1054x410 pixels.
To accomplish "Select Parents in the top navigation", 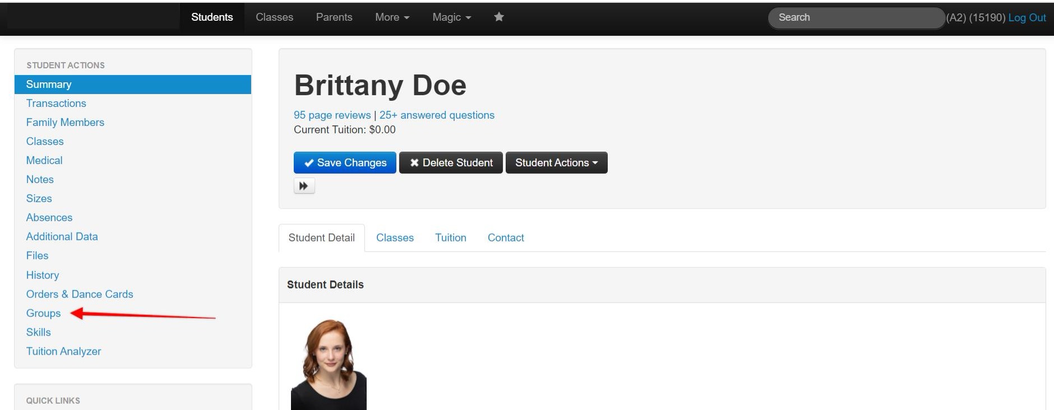I will point(334,17).
